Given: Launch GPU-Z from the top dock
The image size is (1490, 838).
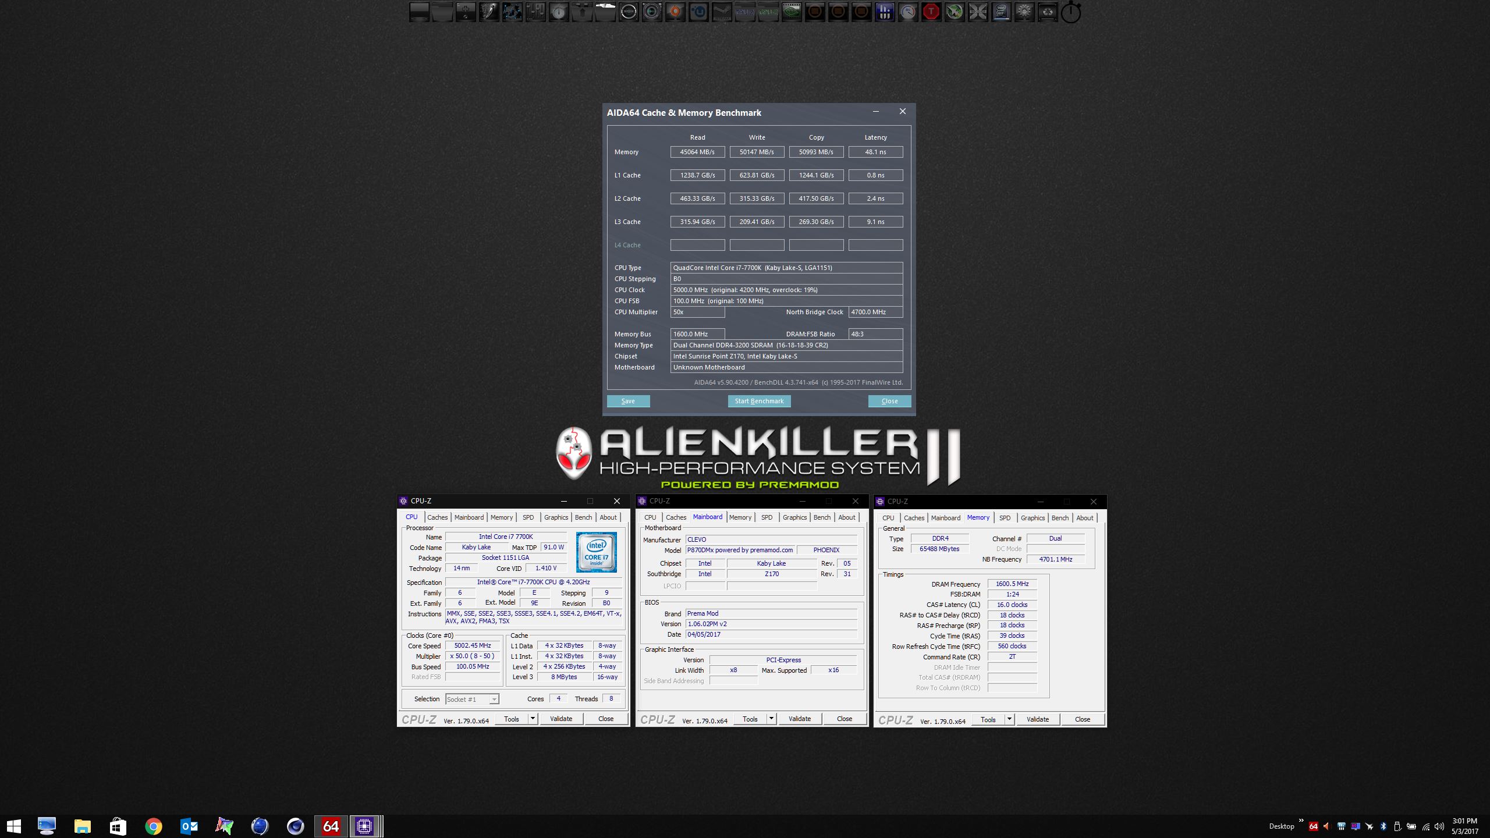Looking at the screenshot, I should (768, 12).
